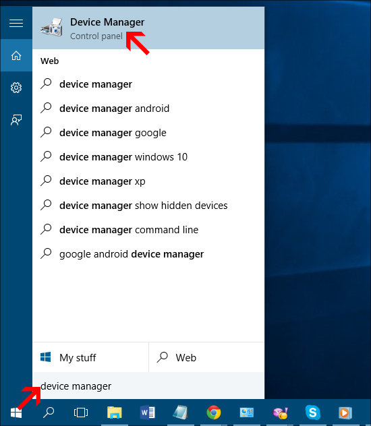The image size is (371, 426).
Task: Click the 'Web' section heading
Action: pos(49,61)
